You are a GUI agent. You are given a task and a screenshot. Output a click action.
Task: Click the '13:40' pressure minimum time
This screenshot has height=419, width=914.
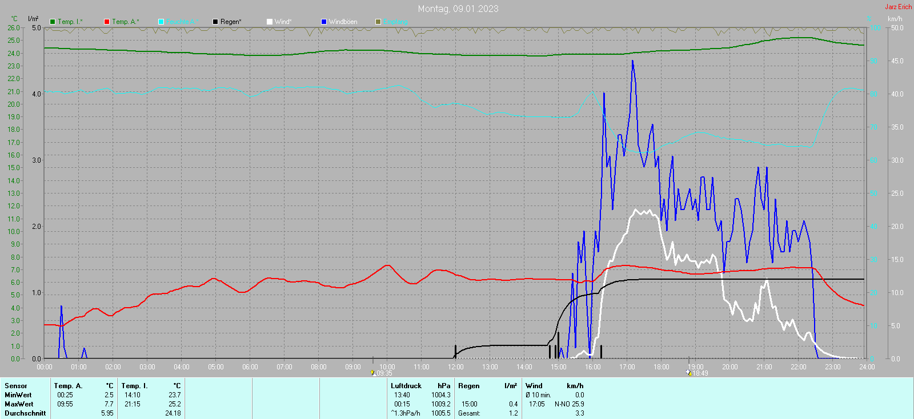point(402,395)
